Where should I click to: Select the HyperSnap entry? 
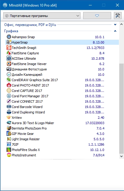coord(62,42)
